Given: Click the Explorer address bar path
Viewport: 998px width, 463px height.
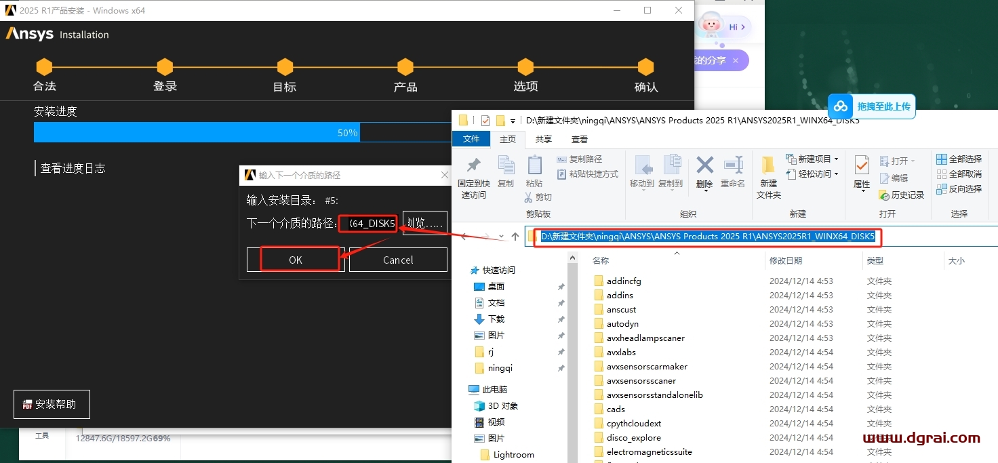Looking at the screenshot, I should (x=707, y=237).
